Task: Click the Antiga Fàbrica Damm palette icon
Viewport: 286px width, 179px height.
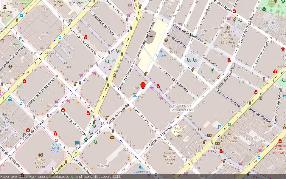Action: pyautogui.click(x=40, y=155)
